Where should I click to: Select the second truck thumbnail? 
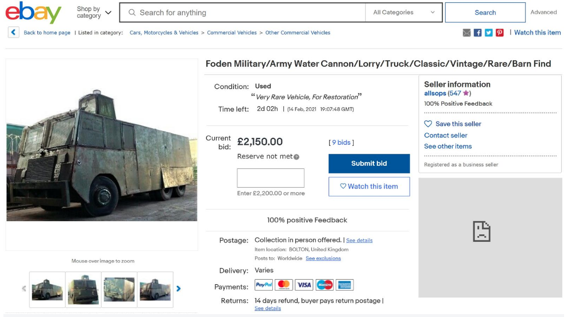point(83,289)
